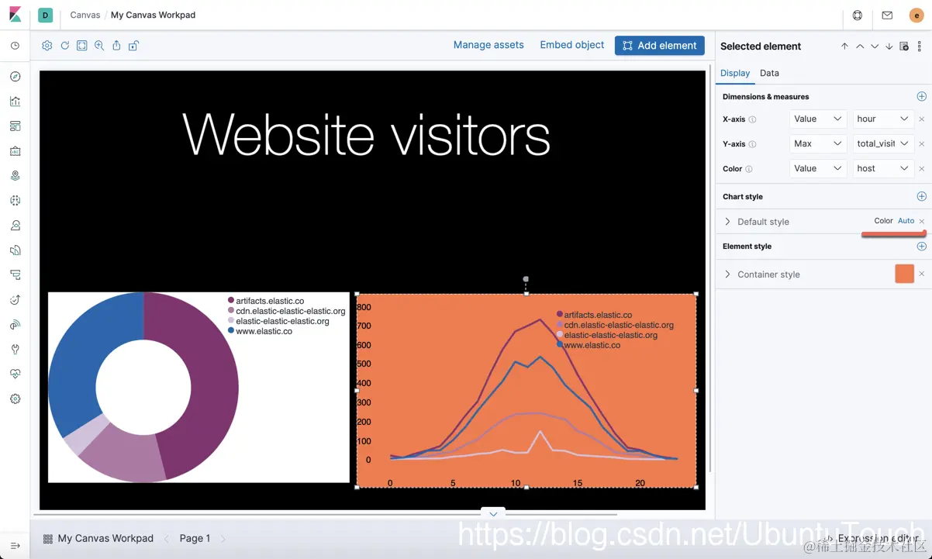Send selected element to back
The width and height of the screenshot is (932, 559).
click(x=889, y=47)
